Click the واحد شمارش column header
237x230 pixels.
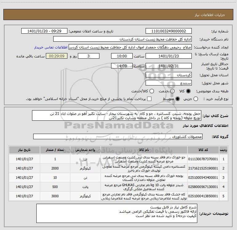(85, 150)
